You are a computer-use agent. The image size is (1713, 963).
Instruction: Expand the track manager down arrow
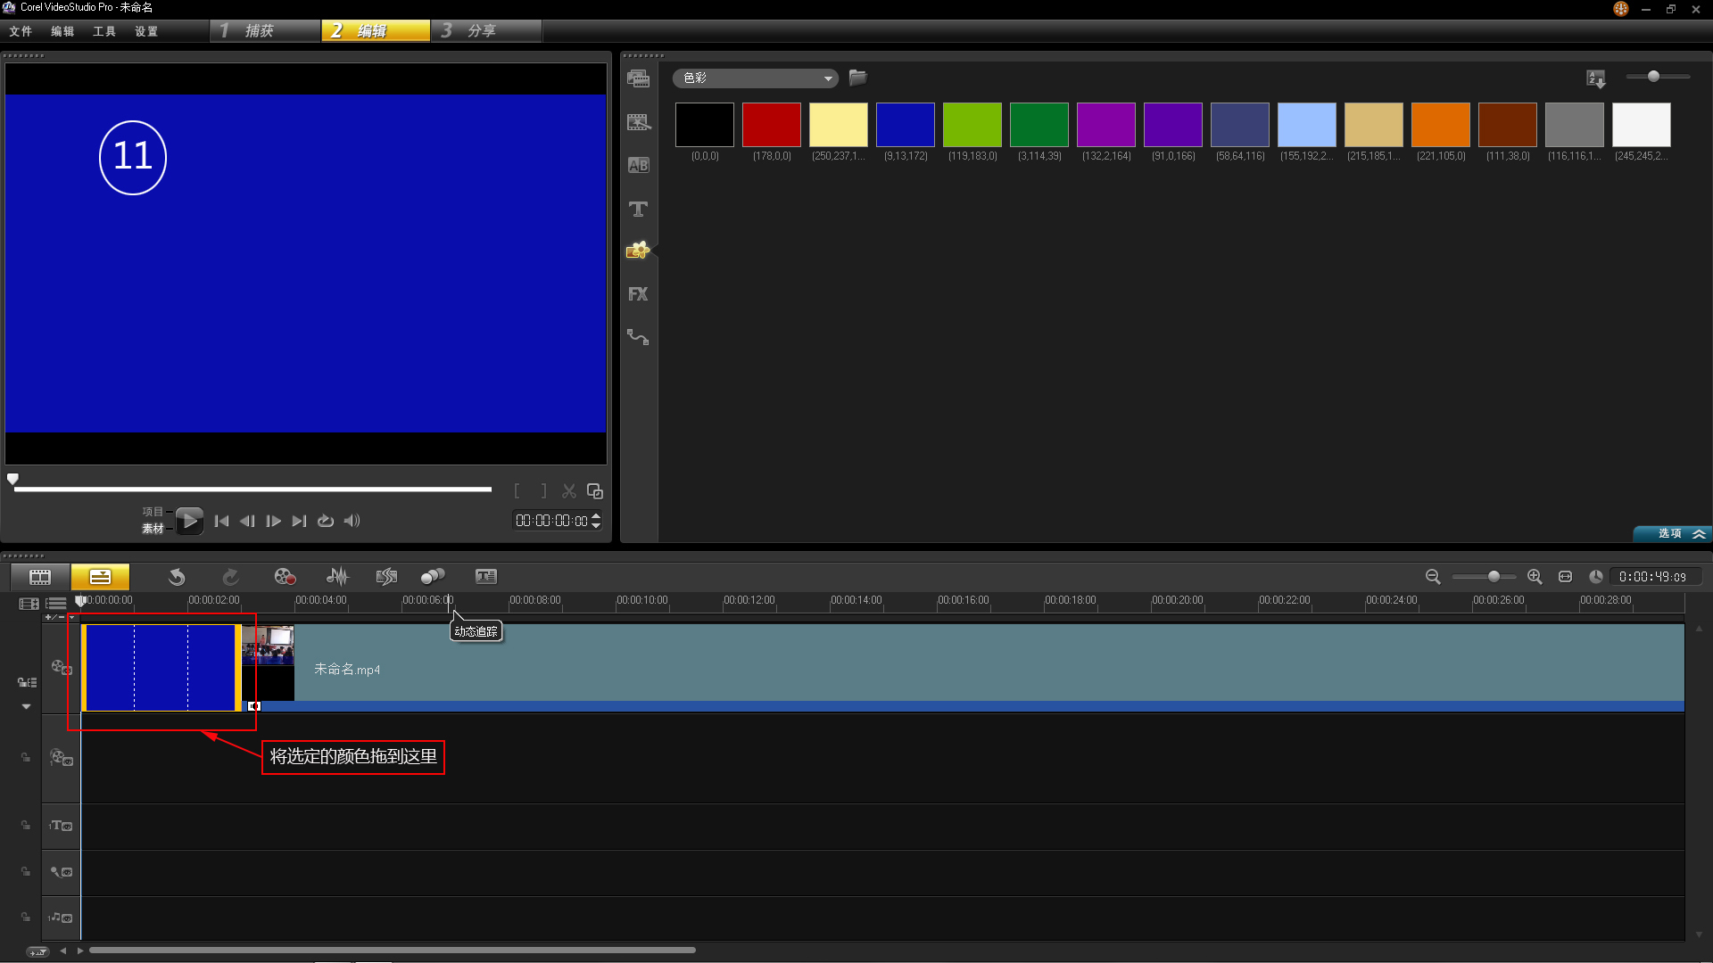point(26,706)
